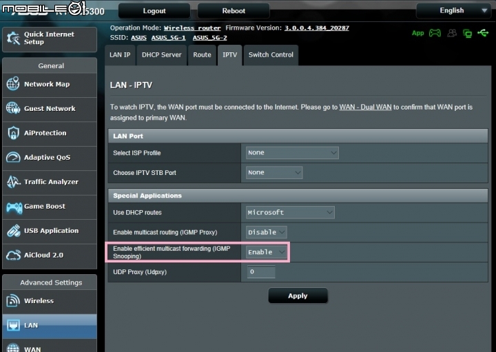Screen dimensions: 496x352
Task: Open Guest Network menu item
Action: pos(50,109)
